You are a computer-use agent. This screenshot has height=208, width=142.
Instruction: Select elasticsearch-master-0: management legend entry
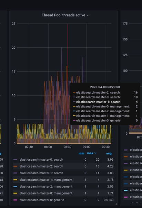pos(46,193)
